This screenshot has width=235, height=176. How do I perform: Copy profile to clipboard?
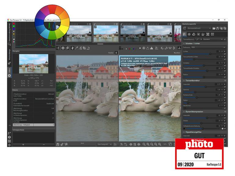click(221, 28)
